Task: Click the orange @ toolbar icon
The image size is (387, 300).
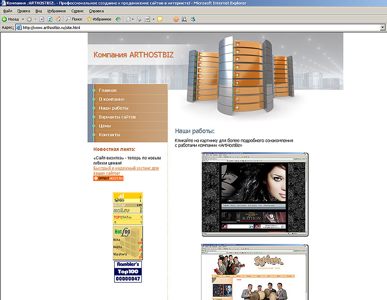Action: tap(176, 19)
